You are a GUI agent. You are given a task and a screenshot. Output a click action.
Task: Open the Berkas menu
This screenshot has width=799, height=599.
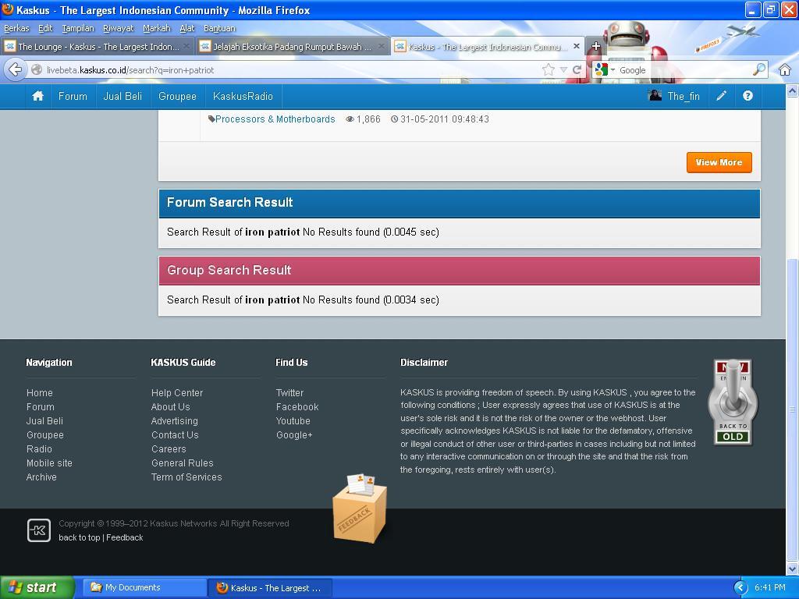click(x=17, y=28)
